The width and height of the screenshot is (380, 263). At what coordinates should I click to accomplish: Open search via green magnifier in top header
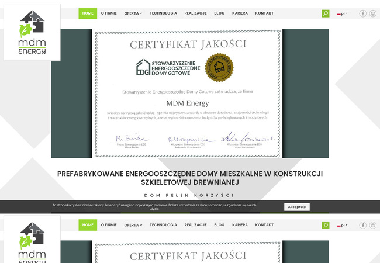tap(326, 13)
